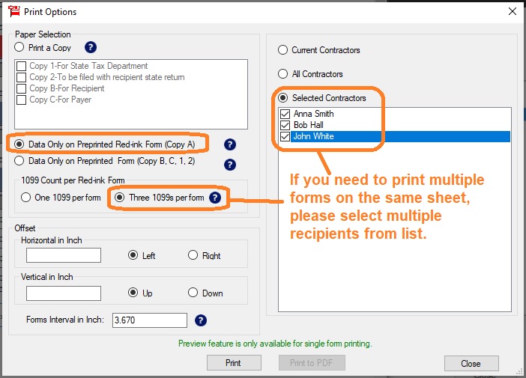Image resolution: width=526 pixels, height=378 pixels.
Task: Set vertical offset direction to Up
Action: tap(133, 293)
